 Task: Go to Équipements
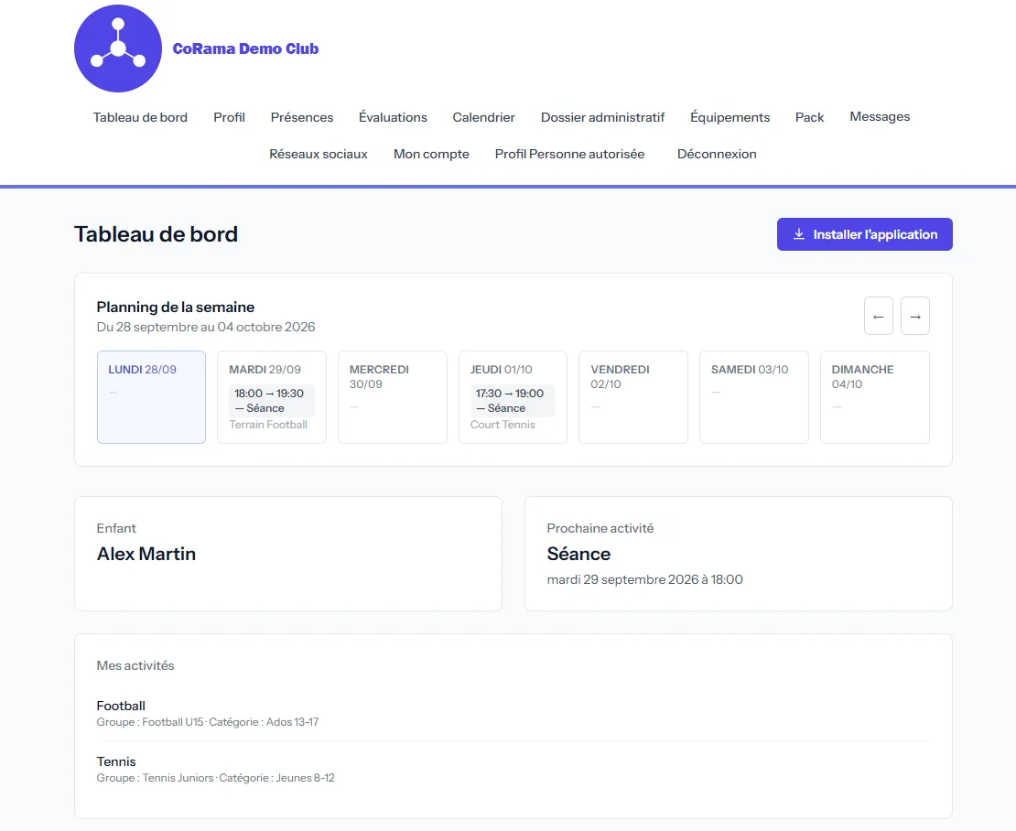pyautogui.click(x=730, y=117)
